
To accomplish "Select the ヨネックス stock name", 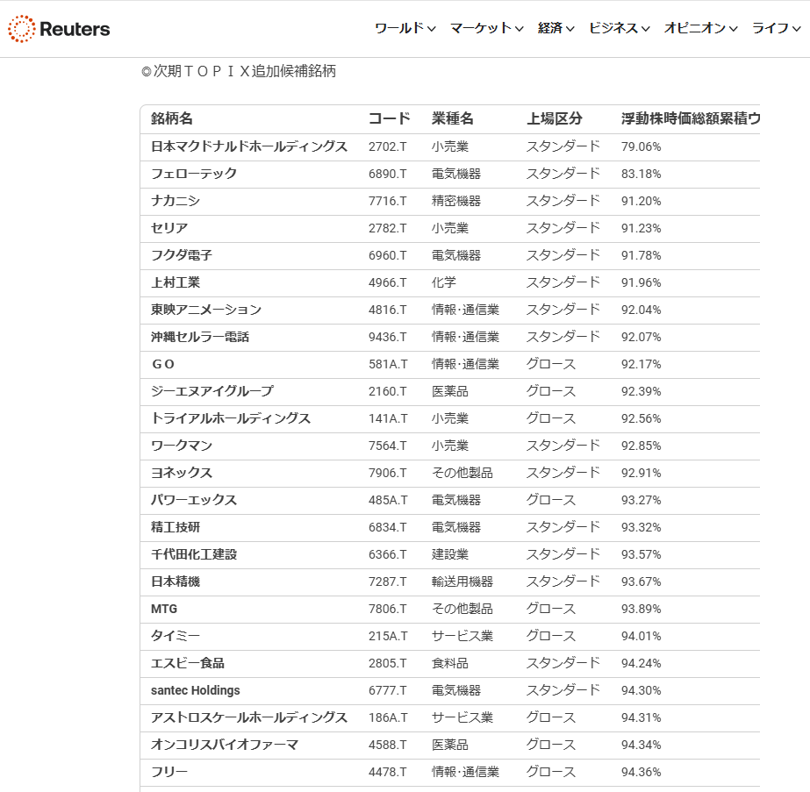I will (x=182, y=473).
